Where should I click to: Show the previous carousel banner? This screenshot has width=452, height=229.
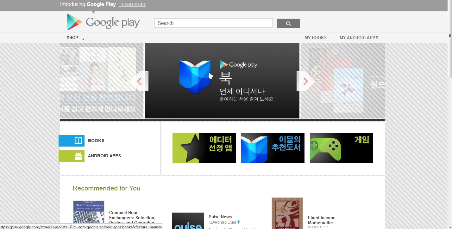[x=140, y=81]
